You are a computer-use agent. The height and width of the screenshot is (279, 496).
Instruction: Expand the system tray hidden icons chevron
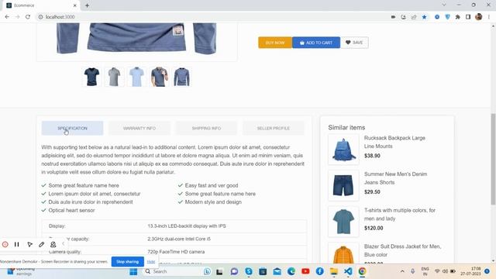402,271
